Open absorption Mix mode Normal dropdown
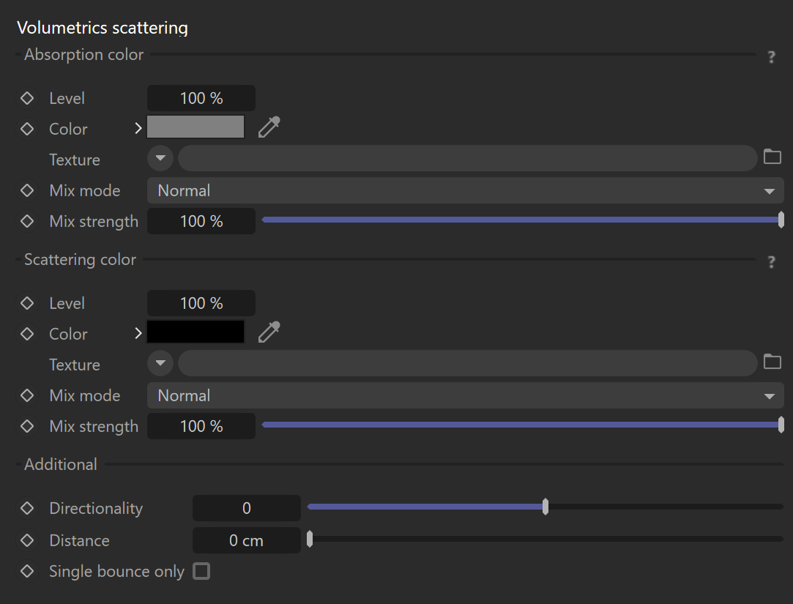The image size is (793, 604). tap(465, 190)
